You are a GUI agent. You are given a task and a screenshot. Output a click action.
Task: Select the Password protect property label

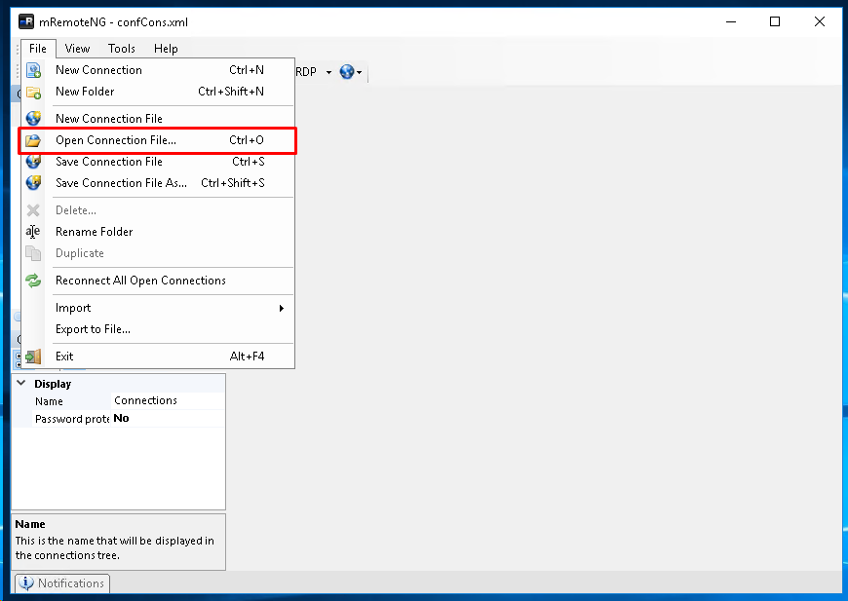tap(72, 419)
